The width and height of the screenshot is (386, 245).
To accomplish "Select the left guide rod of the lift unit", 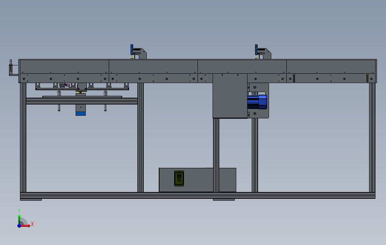I will (x=59, y=108).
